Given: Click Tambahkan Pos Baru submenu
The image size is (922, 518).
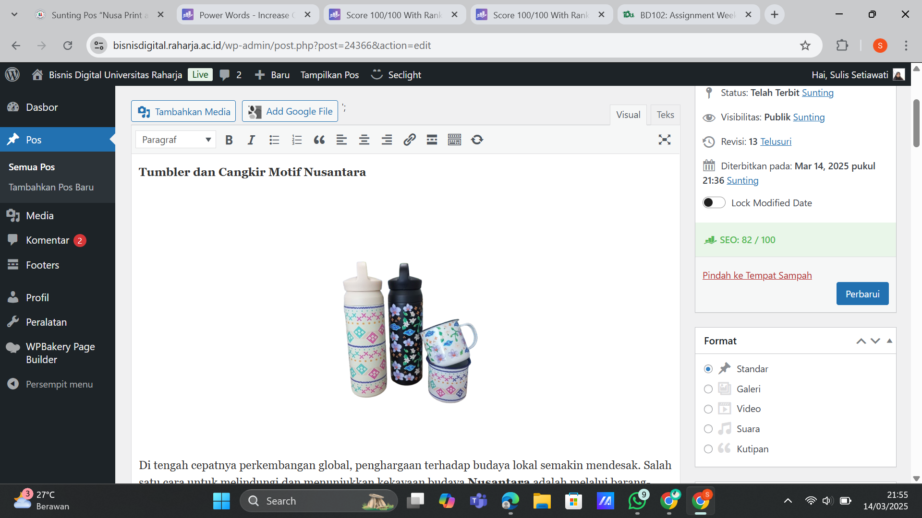Looking at the screenshot, I should [51, 188].
